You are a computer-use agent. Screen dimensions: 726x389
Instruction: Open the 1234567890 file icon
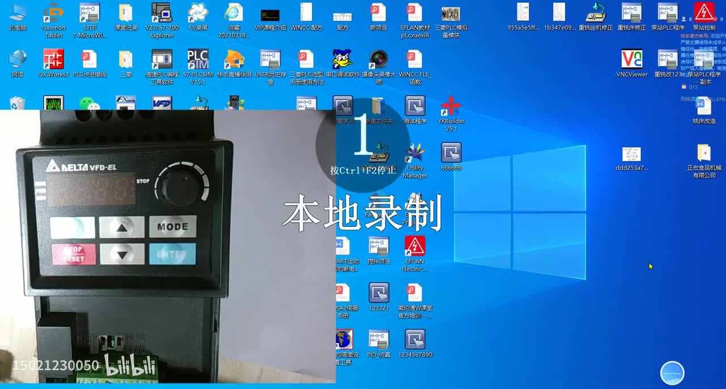click(415, 344)
